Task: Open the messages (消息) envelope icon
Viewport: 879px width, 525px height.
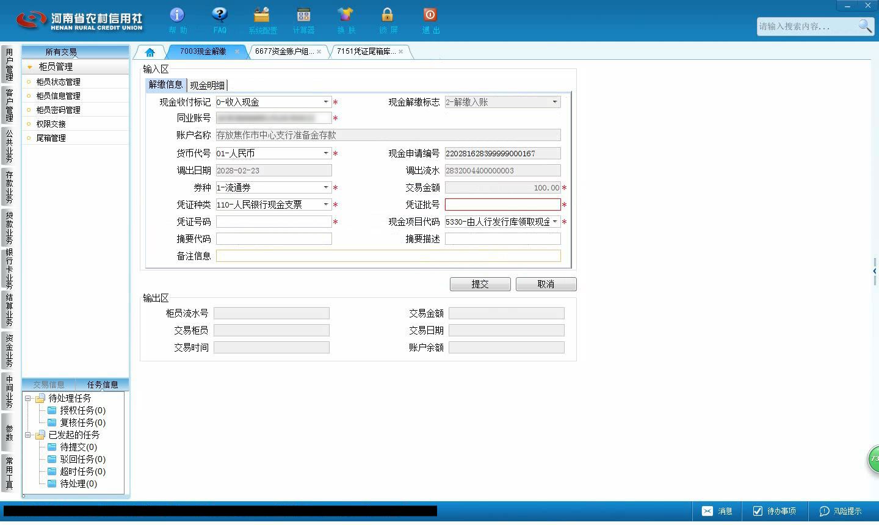Action: 707,511
